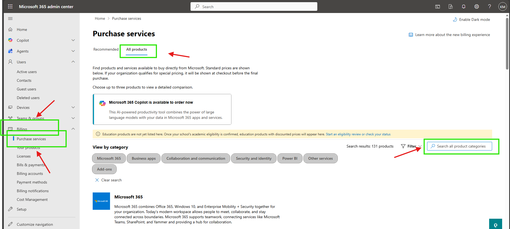Filter by Power BI category
Screen dimensions: 510x229
pos(290,158)
